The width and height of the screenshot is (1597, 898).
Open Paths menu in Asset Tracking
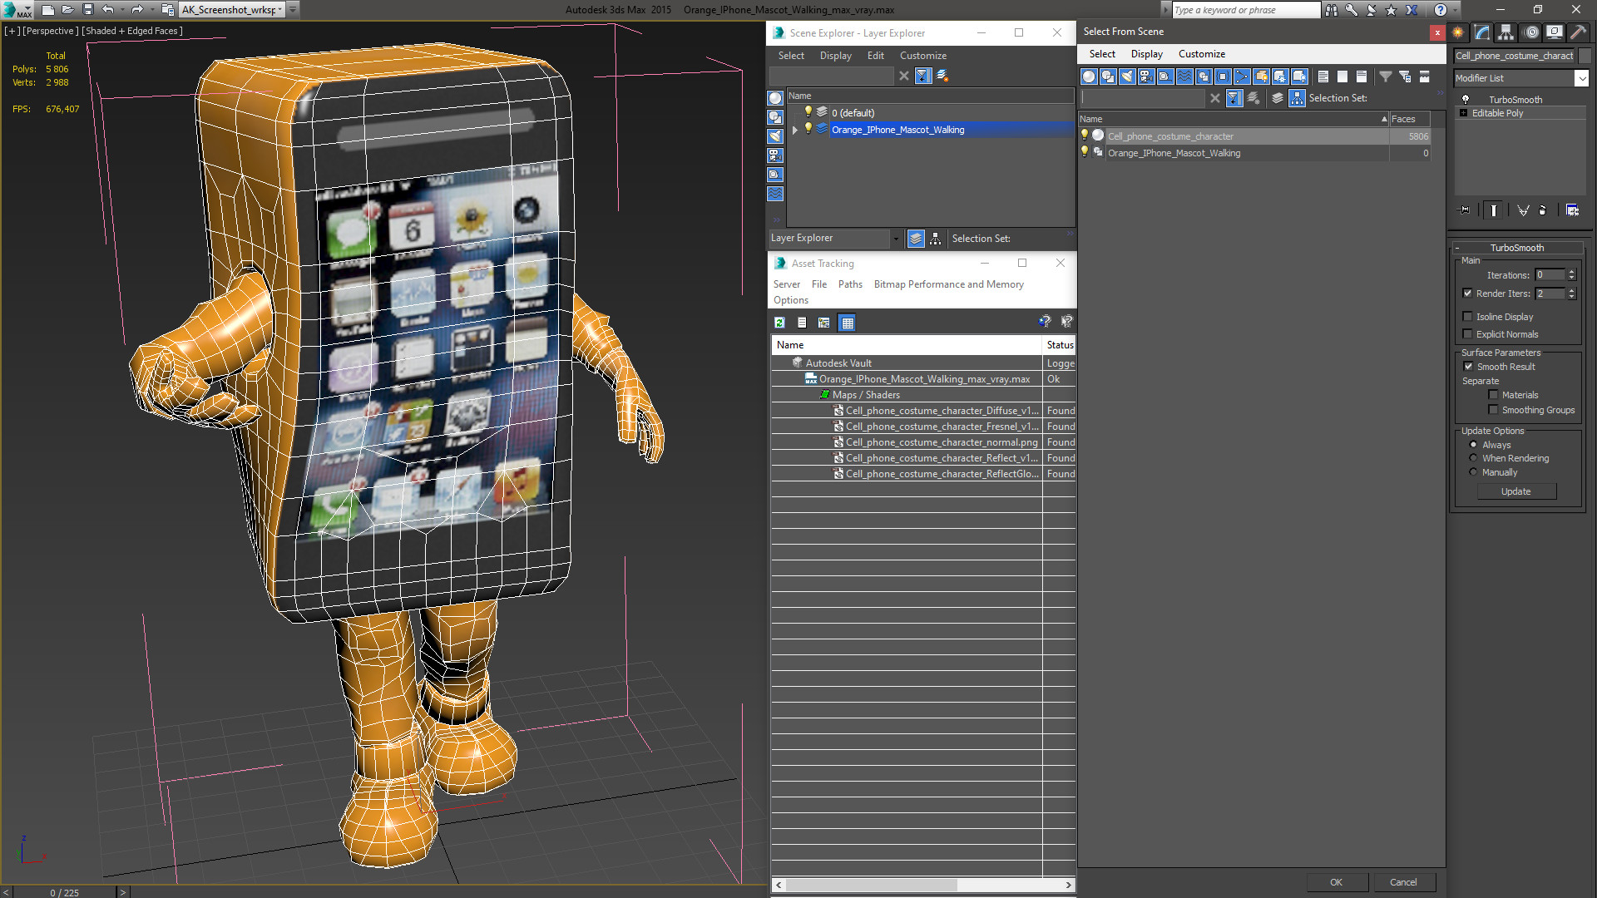click(x=850, y=284)
